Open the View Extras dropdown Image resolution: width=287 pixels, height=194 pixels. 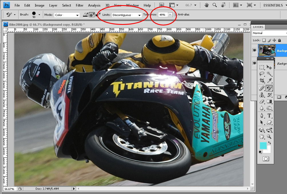coord(174,5)
